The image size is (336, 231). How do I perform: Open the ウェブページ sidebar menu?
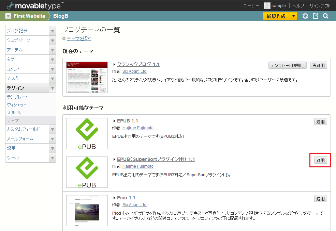coord(27,40)
